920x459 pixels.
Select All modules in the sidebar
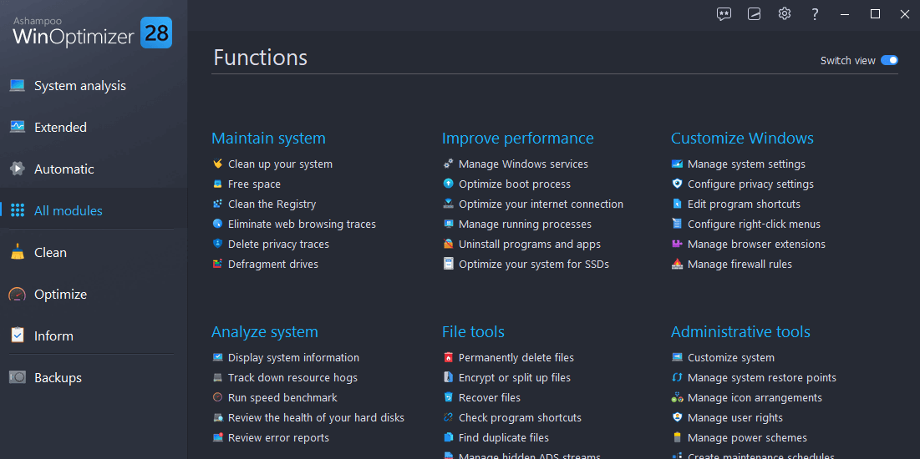(x=68, y=210)
